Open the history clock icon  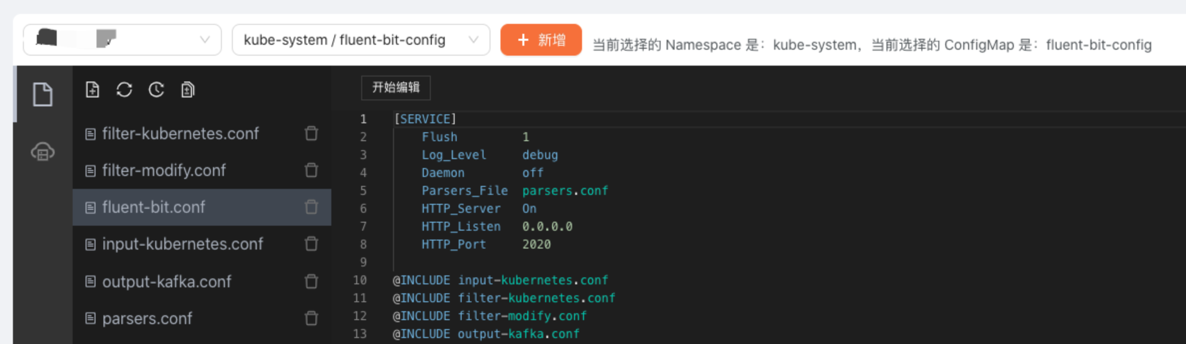click(x=156, y=90)
